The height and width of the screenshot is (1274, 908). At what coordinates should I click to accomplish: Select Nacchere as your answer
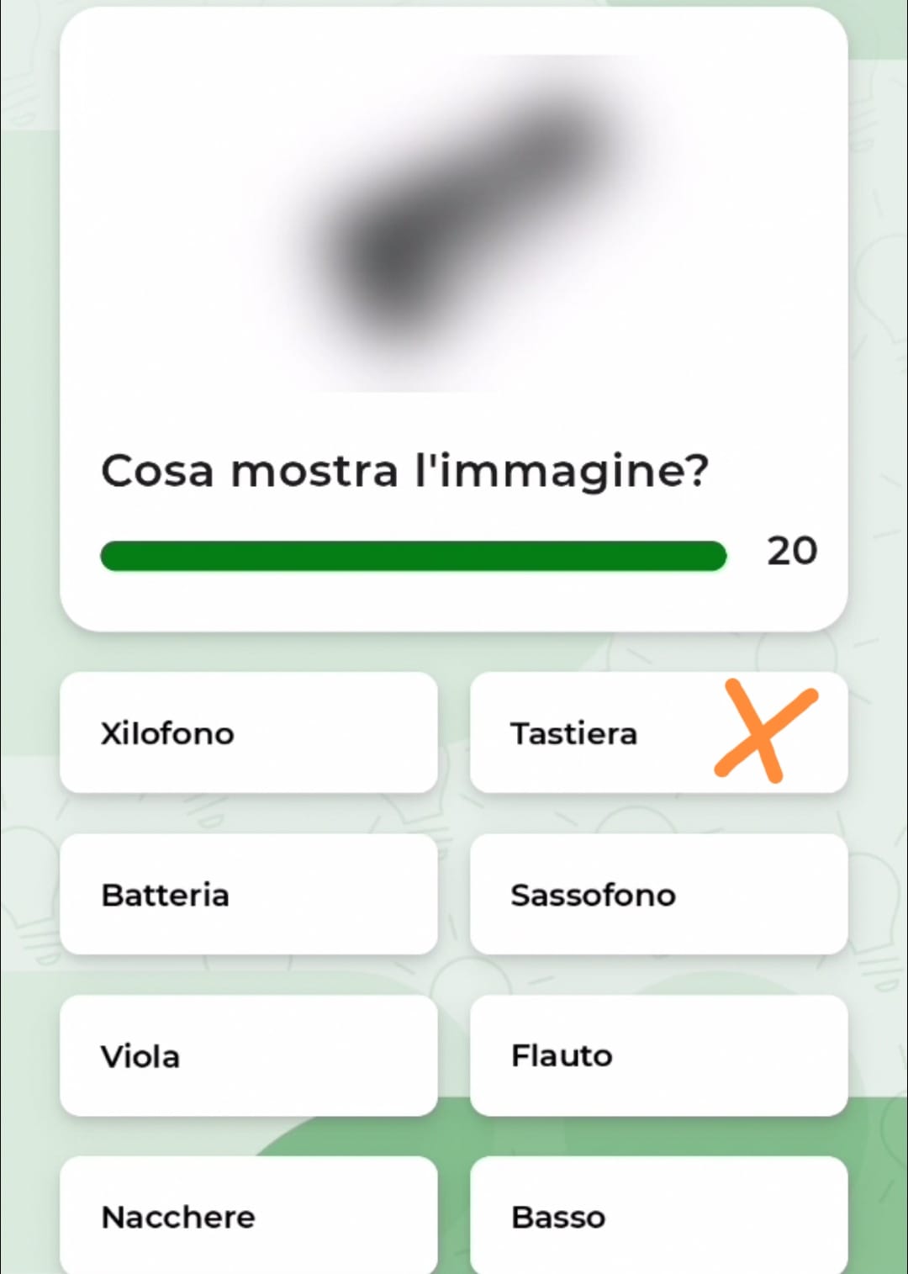click(249, 1215)
